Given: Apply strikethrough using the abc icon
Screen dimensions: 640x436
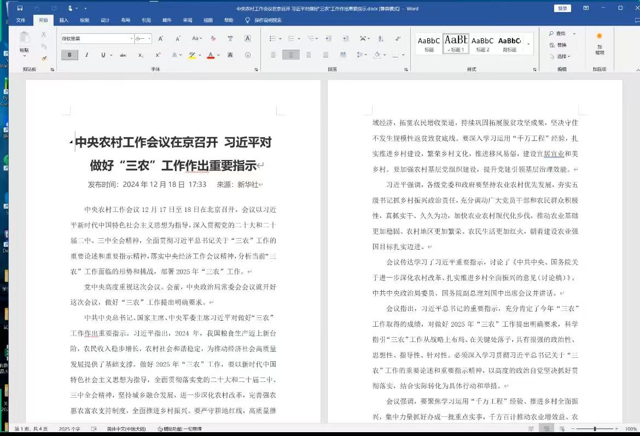Looking at the screenshot, I should pyautogui.click(x=123, y=55).
